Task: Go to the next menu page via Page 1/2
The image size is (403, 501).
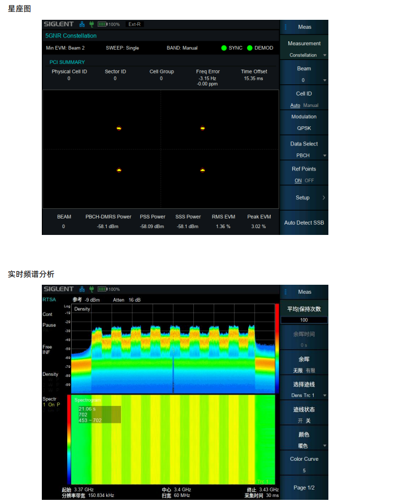Action: tap(304, 487)
